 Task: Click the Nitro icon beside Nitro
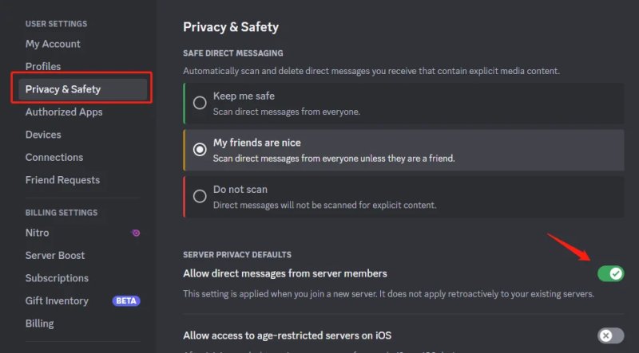click(x=136, y=233)
